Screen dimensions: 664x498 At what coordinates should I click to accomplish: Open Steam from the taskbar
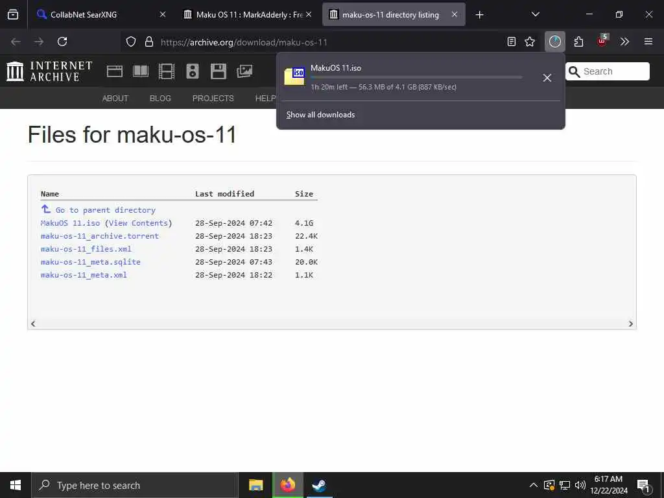pyautogui.click(x=319, y=485)
